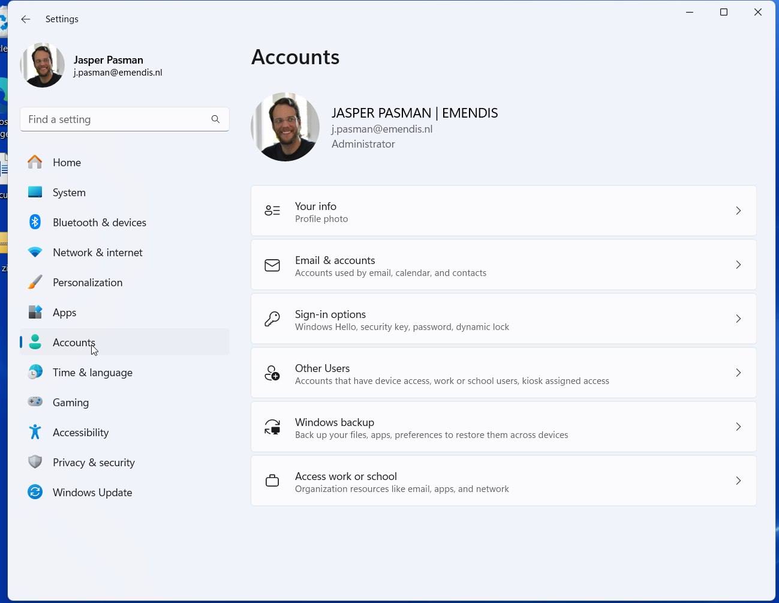Expand the Your info chevron

pyautogui.click(x=738, y=211)
